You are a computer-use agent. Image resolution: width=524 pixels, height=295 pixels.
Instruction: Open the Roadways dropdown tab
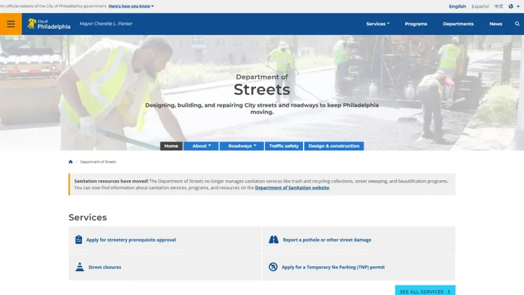pyautogui.click(x=242, y=146)
